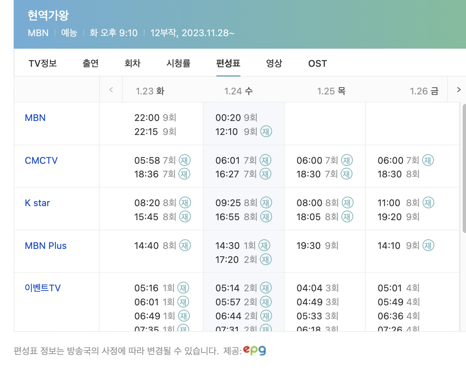This screenshot has width=466, height=368.
Task: Click the rerun badge for 이벤트TV 05:57
Action: click(x=266, y=302)
